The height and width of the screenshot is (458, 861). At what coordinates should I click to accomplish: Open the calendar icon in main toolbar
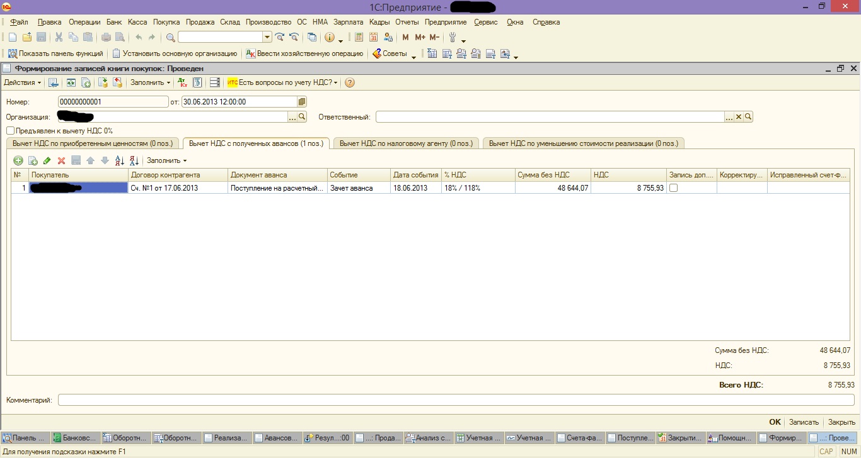point(374,37)
